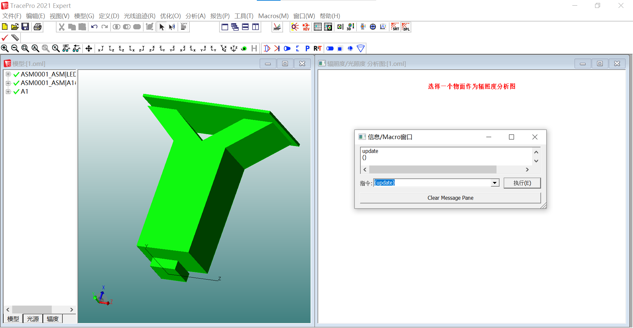Tile windows horizontally icon

tap(245, 27)
